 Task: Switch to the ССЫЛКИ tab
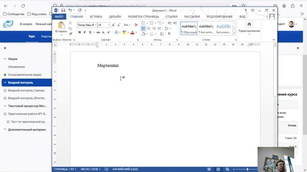pos(172,17)
